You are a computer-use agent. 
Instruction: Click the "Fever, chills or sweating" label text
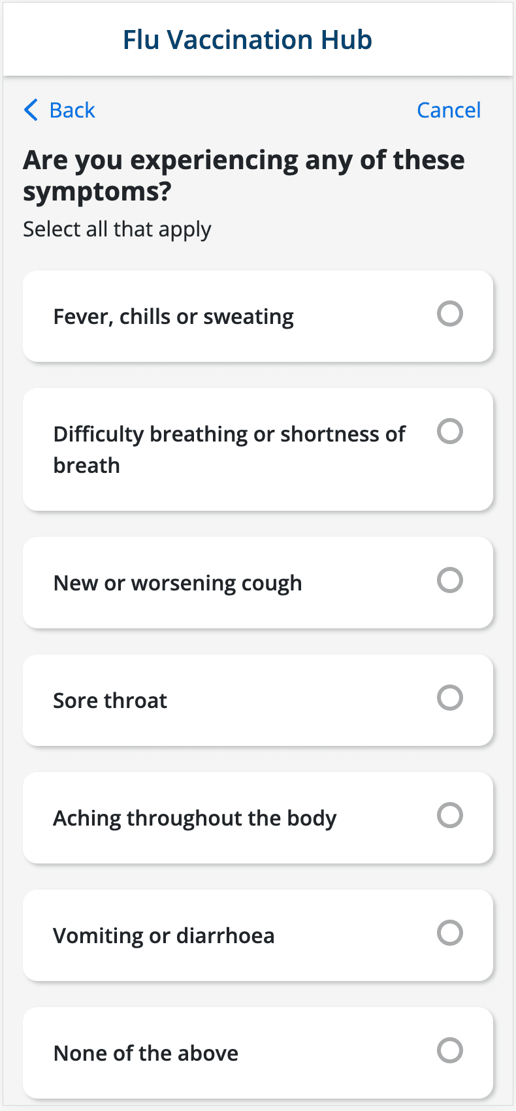(173, 317)
